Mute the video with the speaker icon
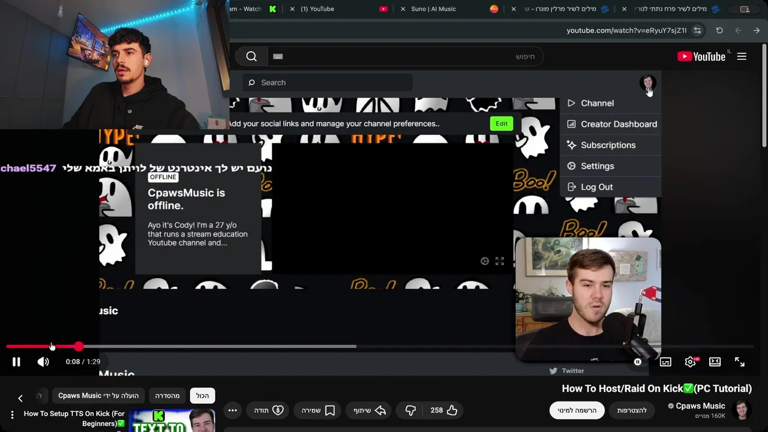The width and height of the screenshot is (768, 432). point(43,362)
